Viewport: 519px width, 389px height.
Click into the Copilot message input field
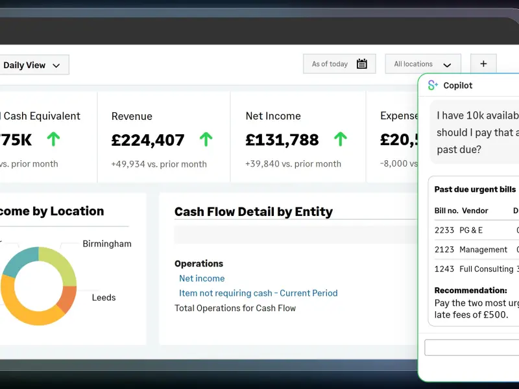[472, 348]
